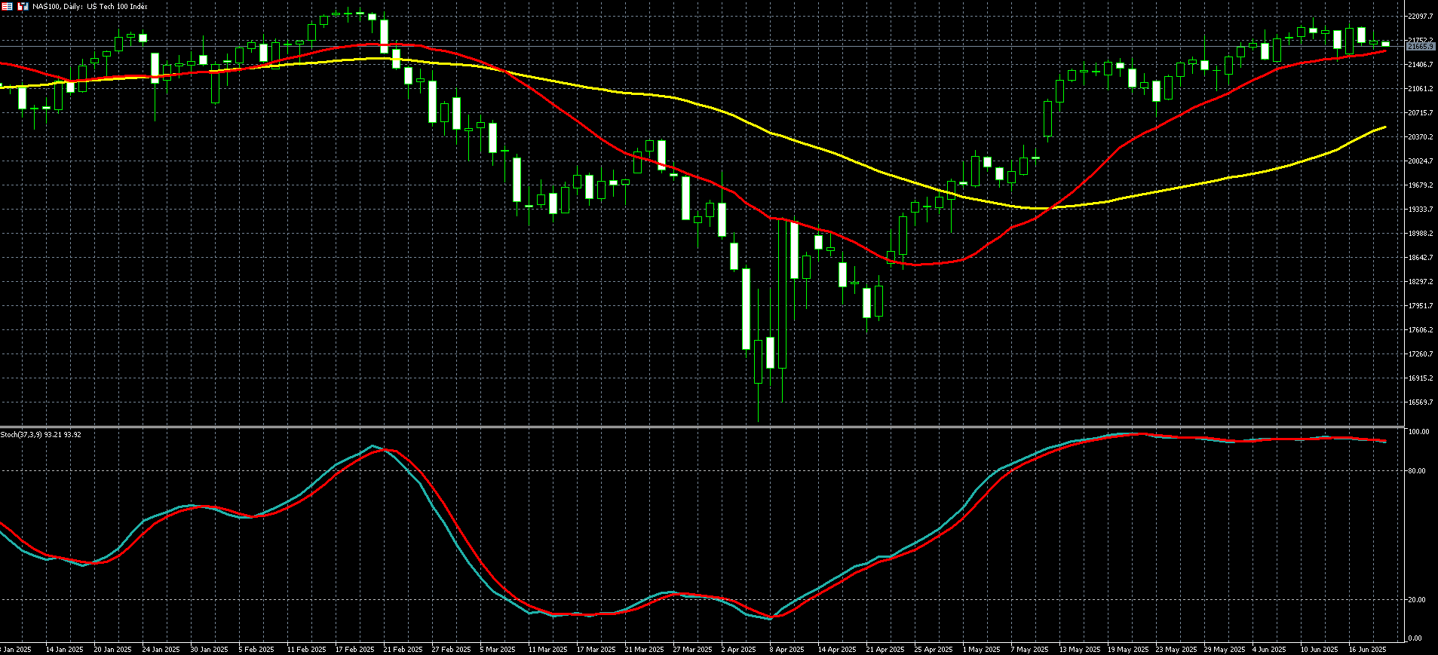Click the '27 Mar 2025' date label

tap(692, 649)
